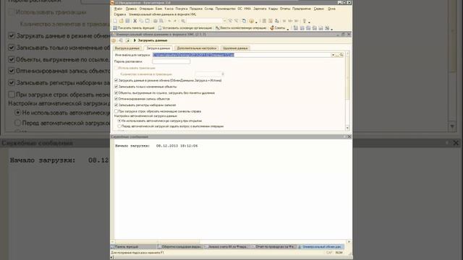463x260 pixels.
Task: Open the Производство menu
Action: coord(225,9)
